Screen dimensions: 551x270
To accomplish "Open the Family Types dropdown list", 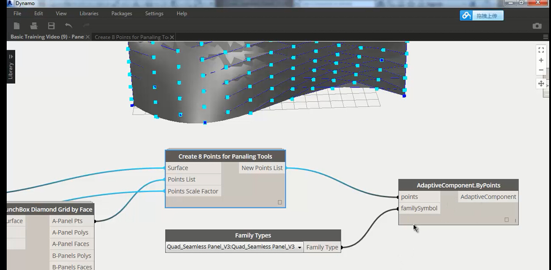I will click(x=299, y=247).
